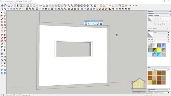Screen dimensions: 171x96
Task: Open the Help menu
Action: coord(35,3)
